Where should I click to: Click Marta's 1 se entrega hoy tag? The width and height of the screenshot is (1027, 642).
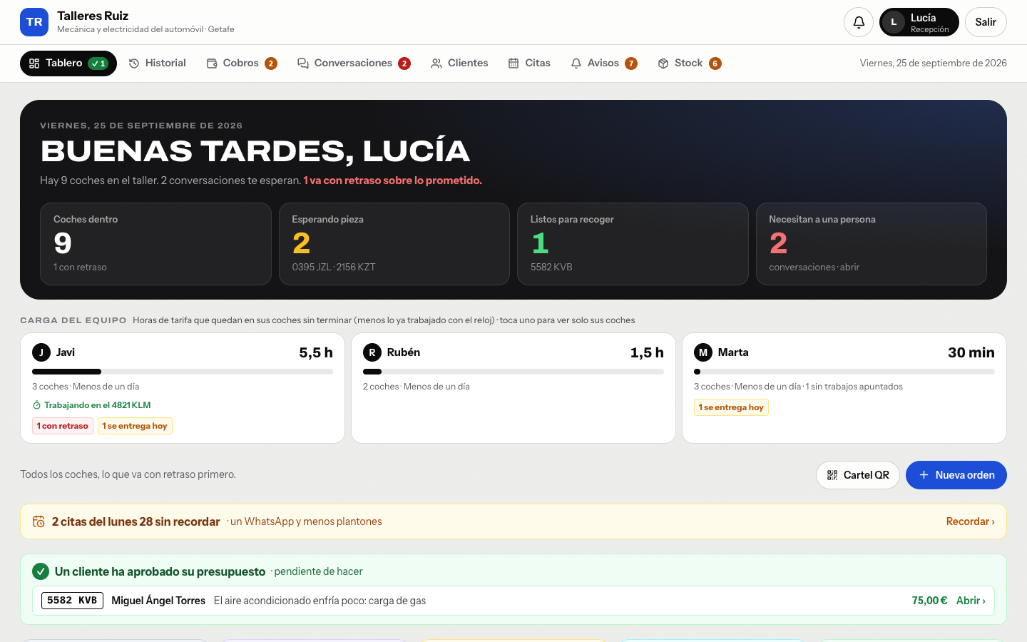pyautogui.click(x=731, y=407)
